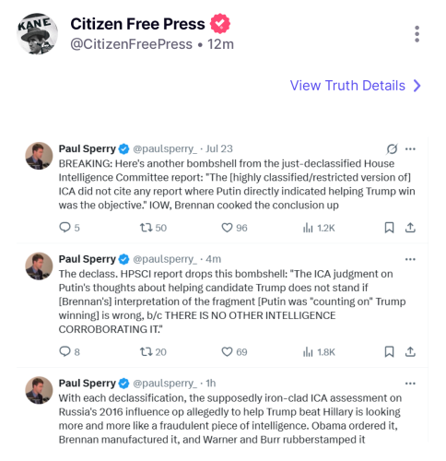Retweet the Jul 23 tweet with 50 reposts
Viewport: 446px width, 461px height.
click(146, 228)
